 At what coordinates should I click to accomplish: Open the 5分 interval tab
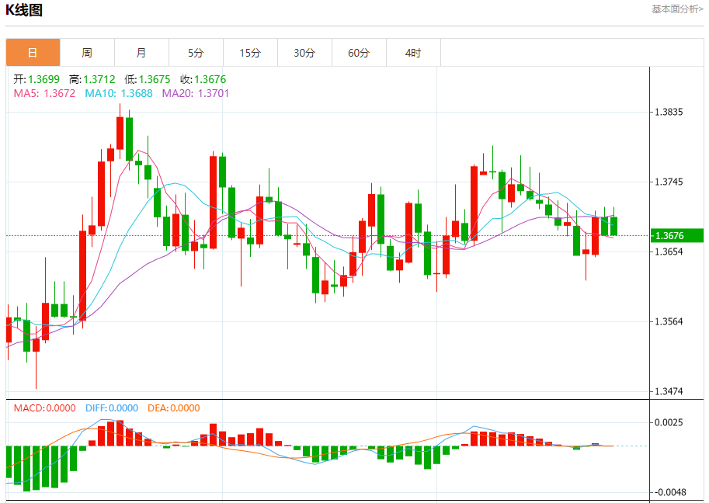(196, 53)
